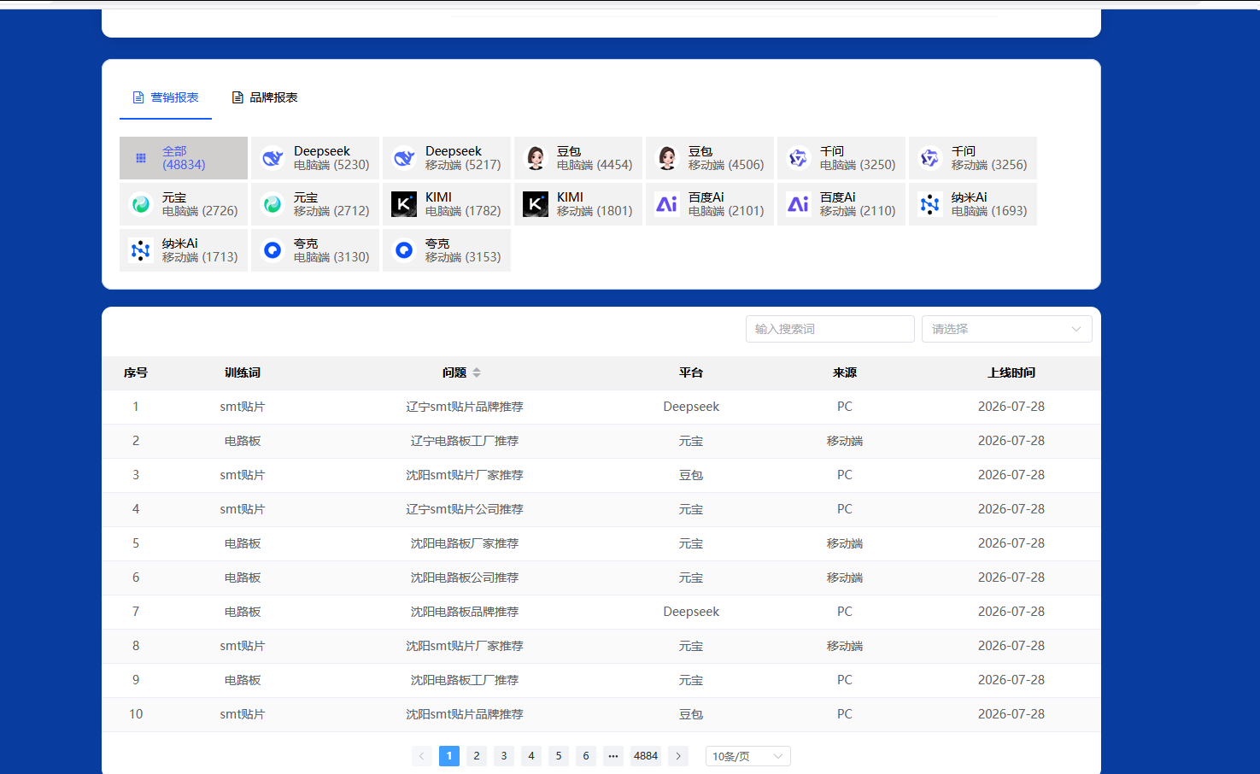Viewport: 1260px width, 774px height.
Task: Click the cell 沈阳smt贴片品牌推荐
Action: [x=465, y=714]
